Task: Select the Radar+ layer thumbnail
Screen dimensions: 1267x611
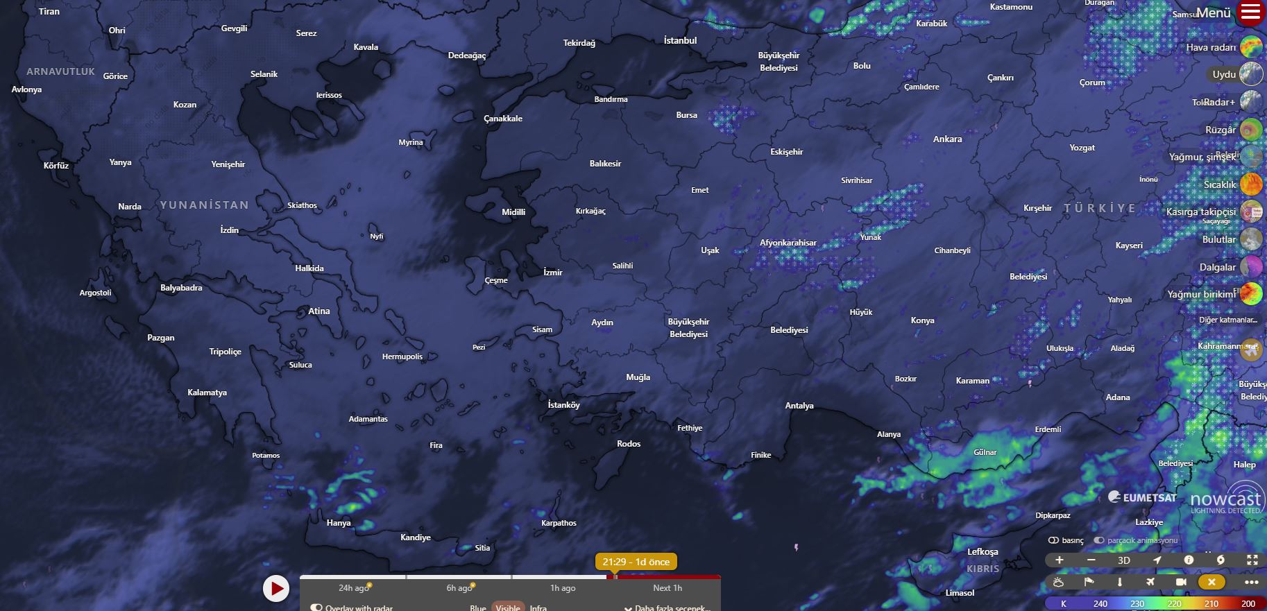Action: tap(1251, 102)
